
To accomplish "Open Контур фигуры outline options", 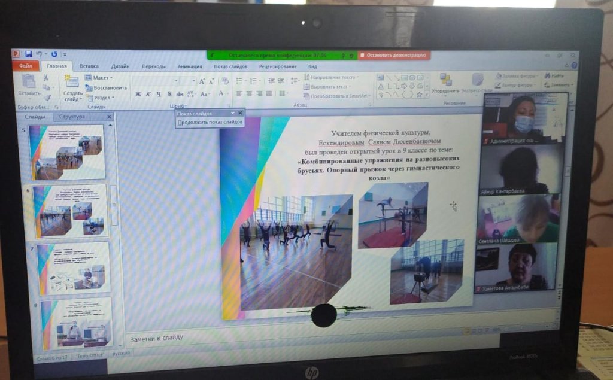I will pyautogui.click(x=515, y=85).
